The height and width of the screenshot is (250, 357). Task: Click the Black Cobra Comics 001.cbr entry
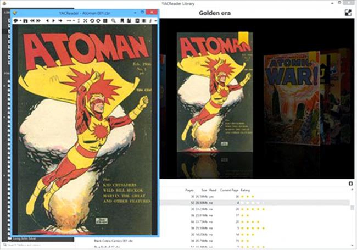[113, 241]
